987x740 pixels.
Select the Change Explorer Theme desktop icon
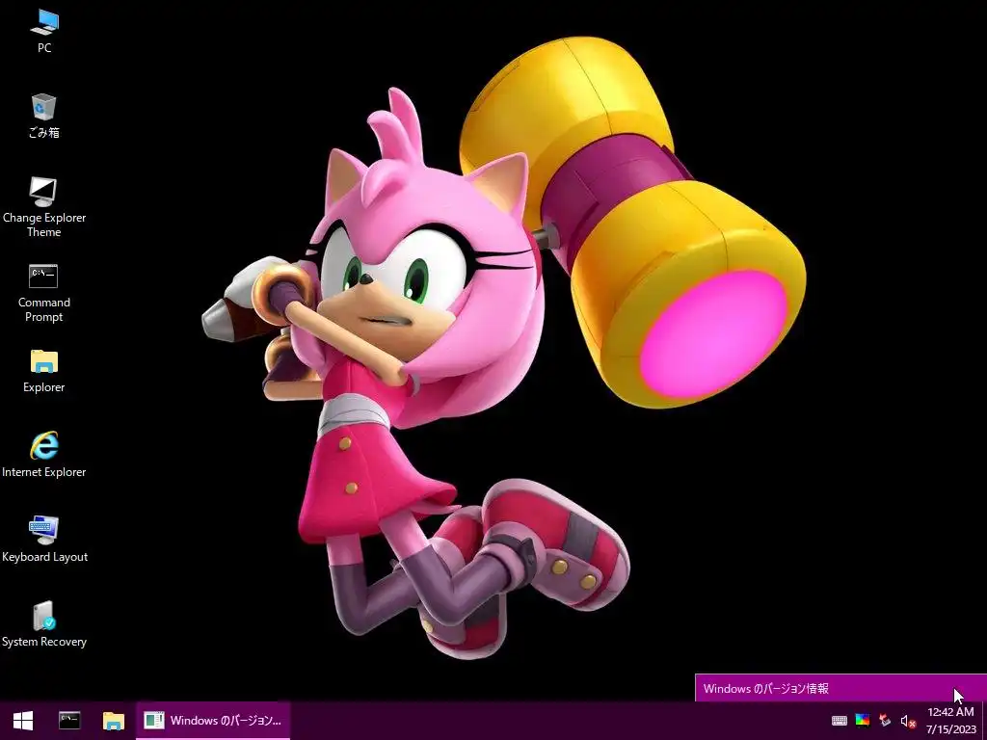coord(44,206)
